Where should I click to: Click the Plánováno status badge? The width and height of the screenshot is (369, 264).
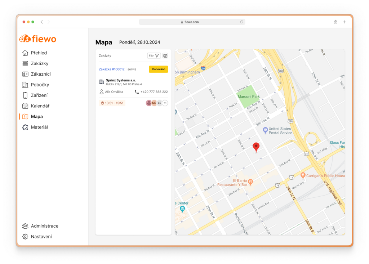(159, 69)
